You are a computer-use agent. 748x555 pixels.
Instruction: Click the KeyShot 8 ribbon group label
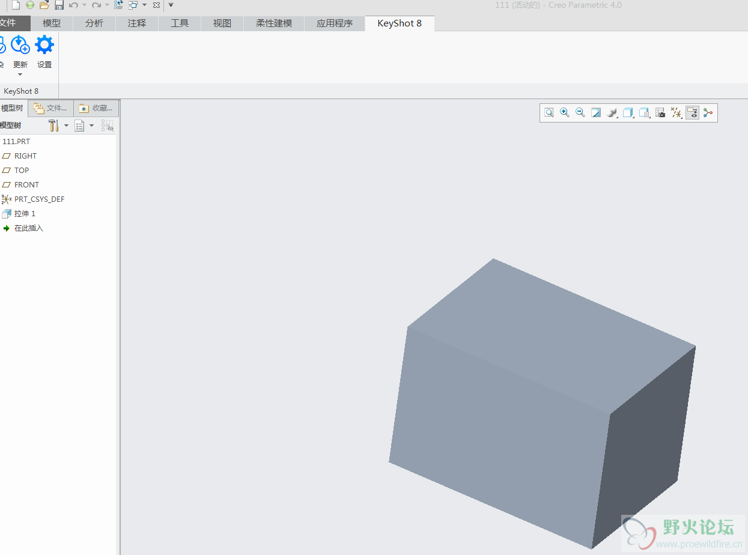(21, 91)
